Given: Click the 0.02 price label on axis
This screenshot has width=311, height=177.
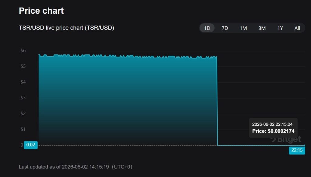Looking at the screenshot, I should click(x=31, y=145).
